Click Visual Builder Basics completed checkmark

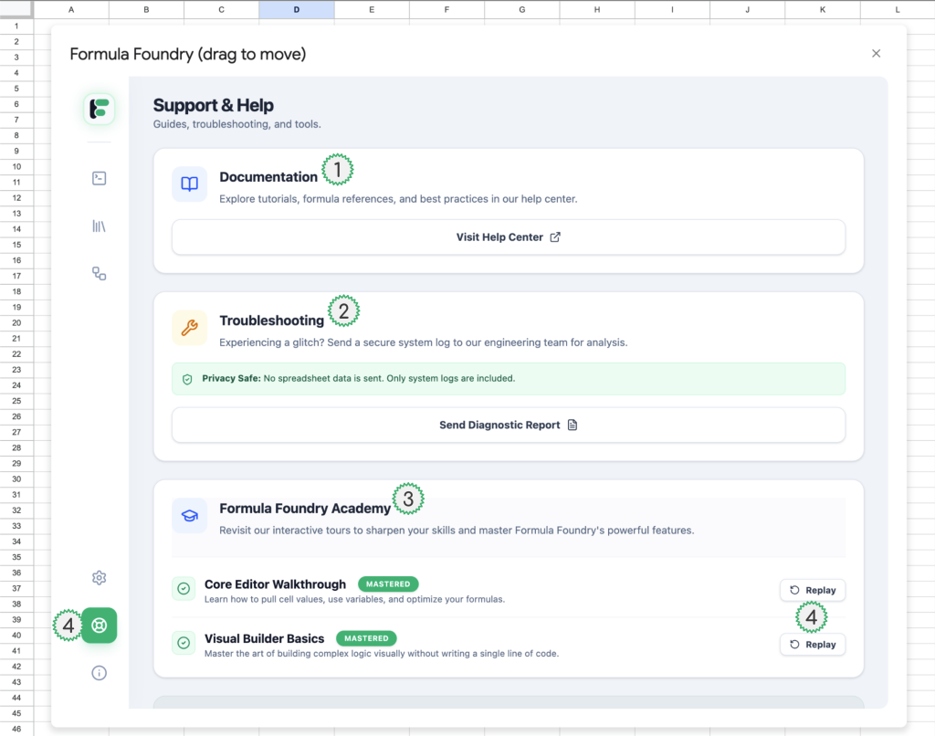pos(184,643)
